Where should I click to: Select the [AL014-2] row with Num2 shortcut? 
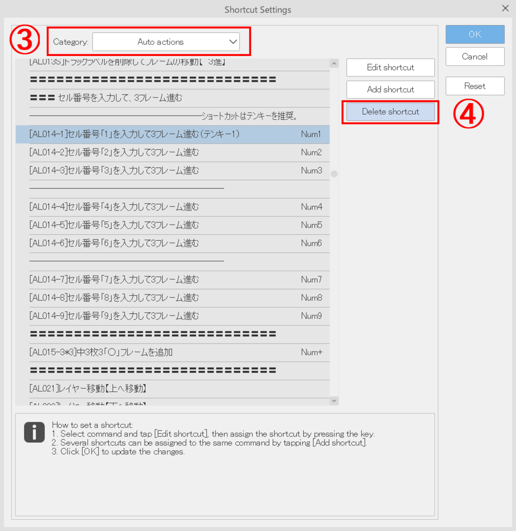173,153
